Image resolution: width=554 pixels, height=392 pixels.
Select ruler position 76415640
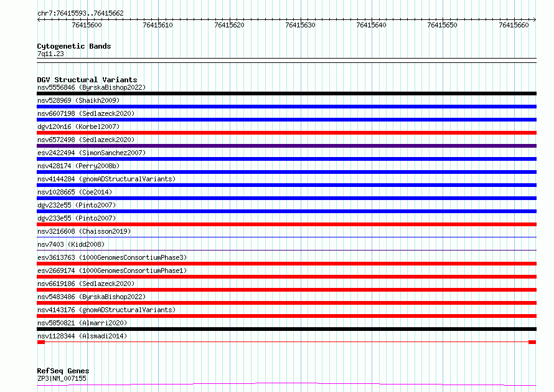(x=372, y=25)
